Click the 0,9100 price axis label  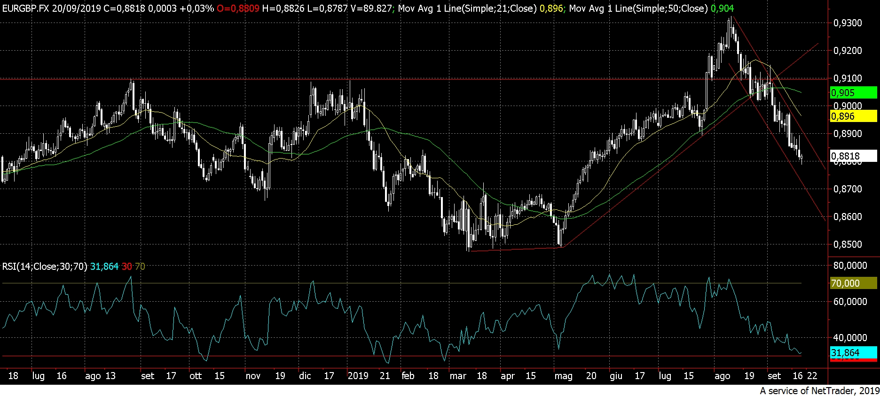[848, 78]
